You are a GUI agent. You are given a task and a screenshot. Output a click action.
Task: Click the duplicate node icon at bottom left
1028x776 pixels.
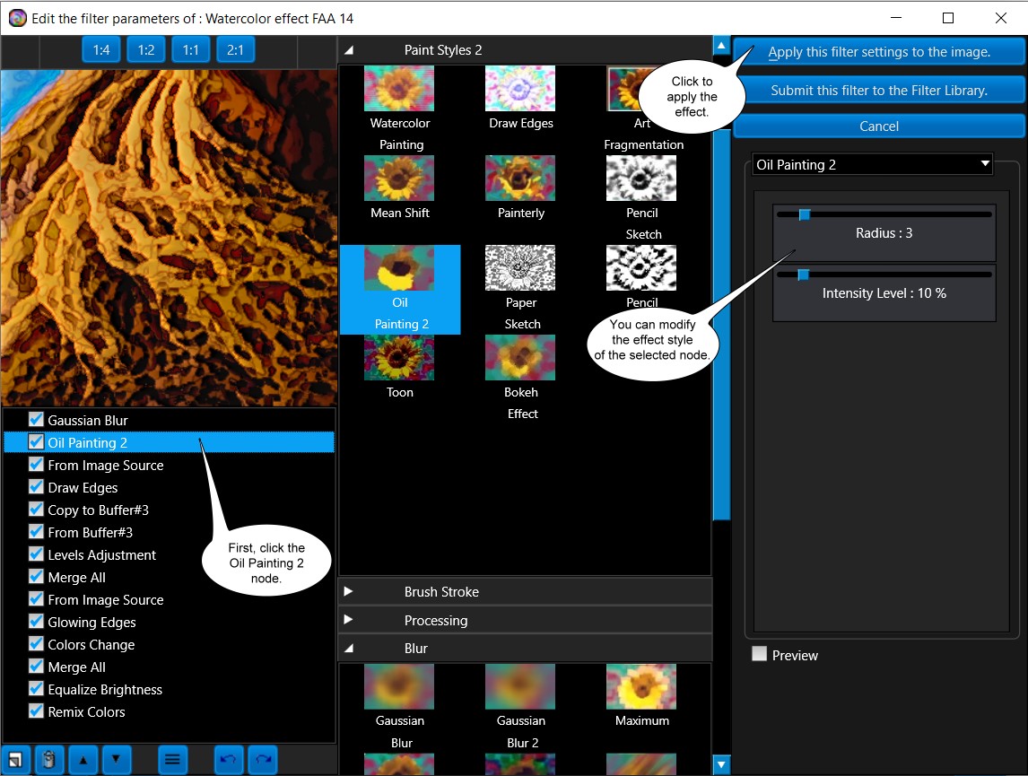click(x=16, y=760)
